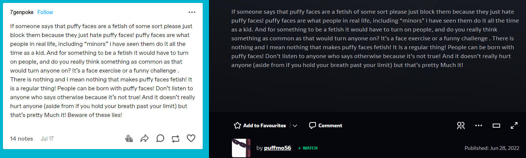Open the reply speech bubble on Tumblr post
526x158 pixels.
click(160, 138)
